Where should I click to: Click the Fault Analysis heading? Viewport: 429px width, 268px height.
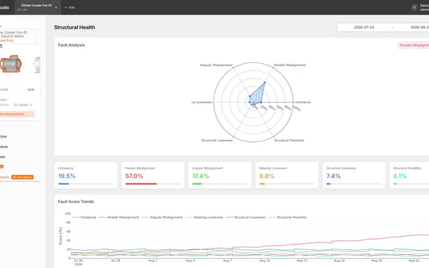[71, 45]
